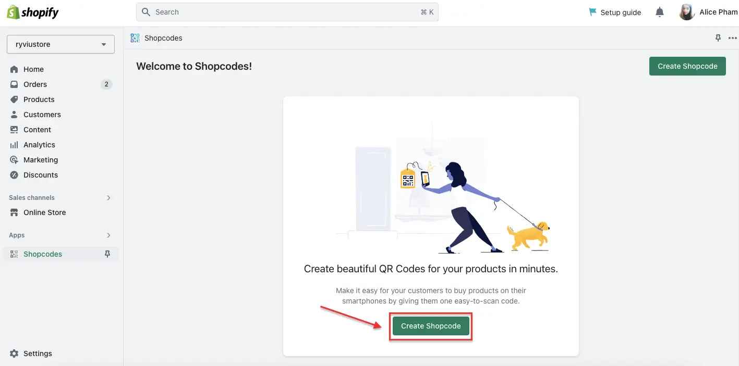Open Products from the tag icon
This screenshot has width=739, height=366.
pos(15,99)
